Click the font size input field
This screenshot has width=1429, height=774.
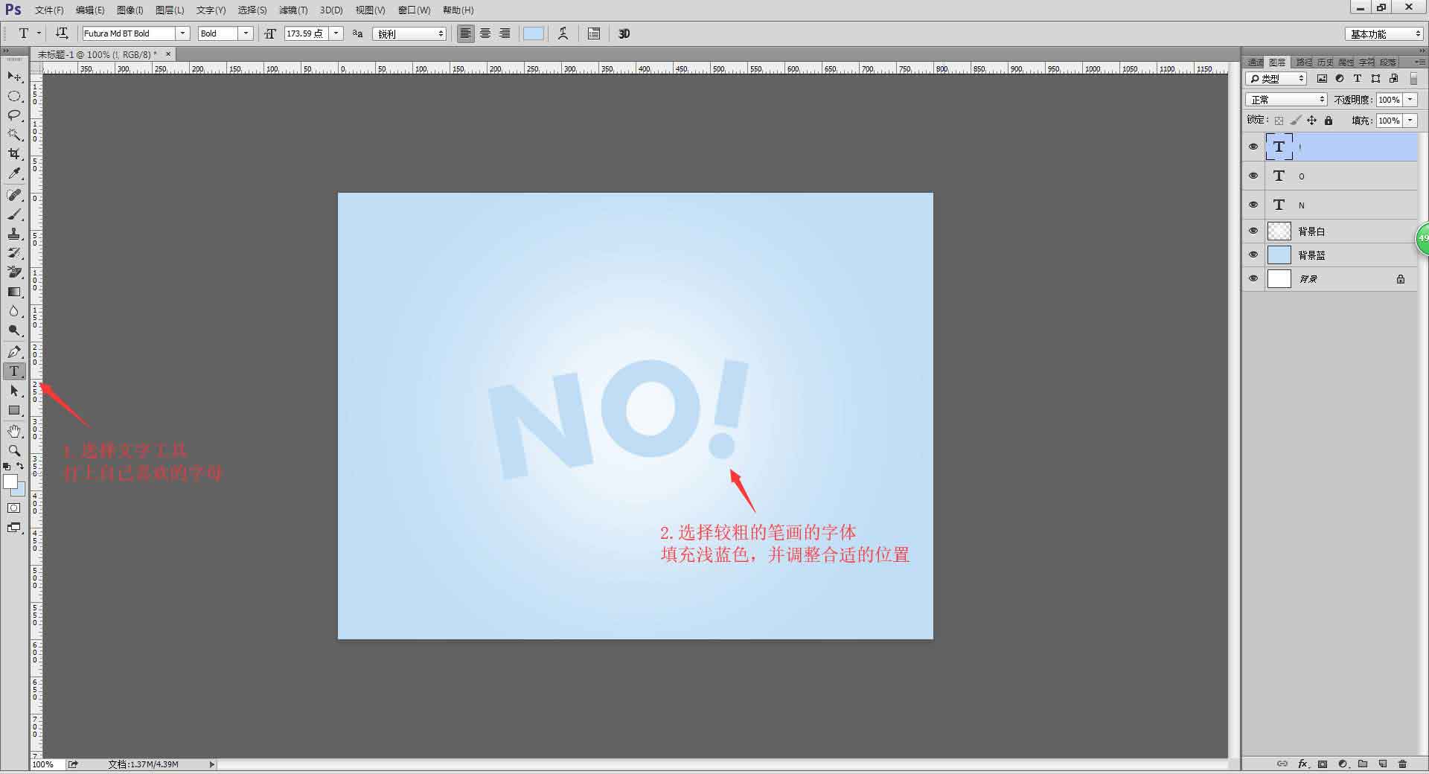point(306,33)
